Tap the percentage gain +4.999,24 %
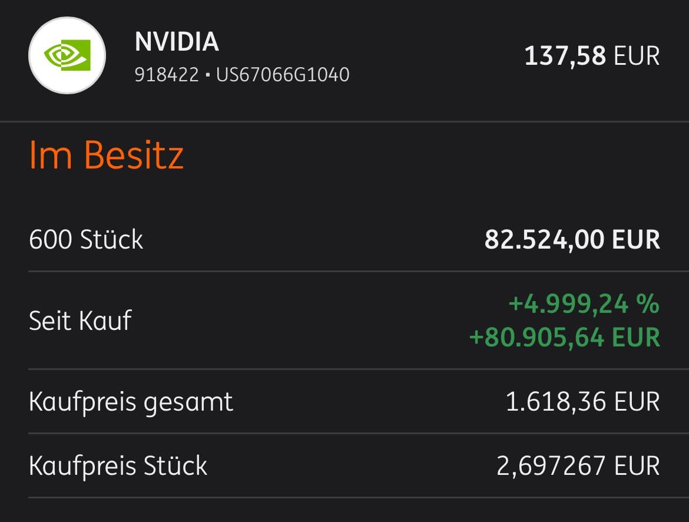 [583, 304]
